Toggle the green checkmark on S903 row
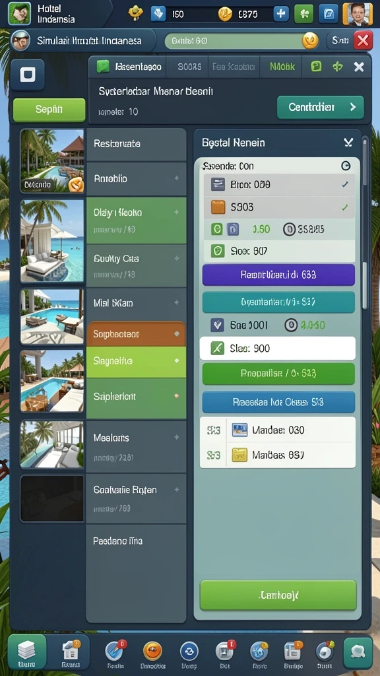380x676 pixels. 344,207
